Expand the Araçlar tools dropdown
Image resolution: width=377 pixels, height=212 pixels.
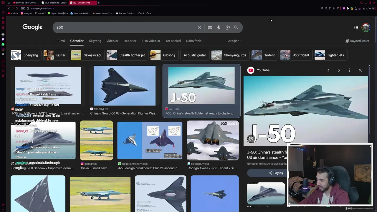[x=235, y=41]
